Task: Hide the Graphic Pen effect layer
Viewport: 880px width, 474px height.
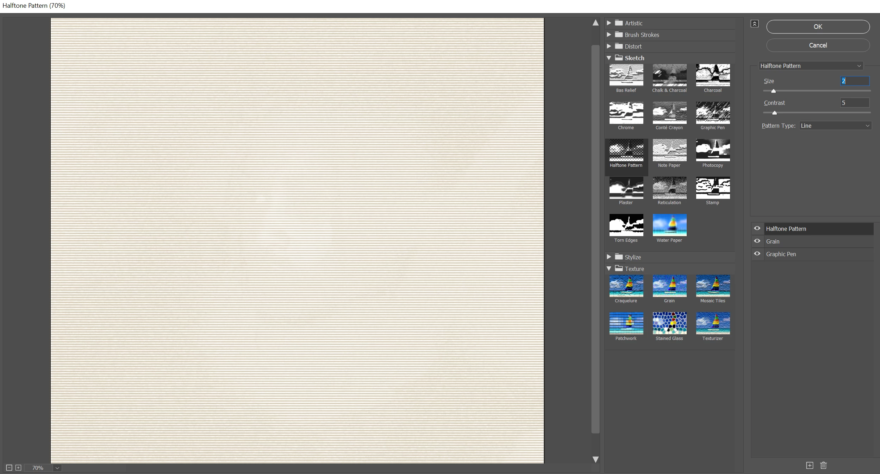Action: 757,254
